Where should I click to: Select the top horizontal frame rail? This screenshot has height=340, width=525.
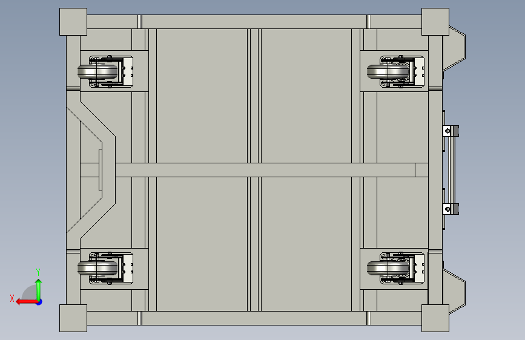[254, 22]
